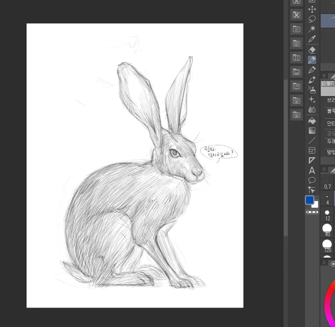The width and height of the screenshot is (335, 327).
Task: Open the four-arrows pattern material folder
Action: click(297, 58)
